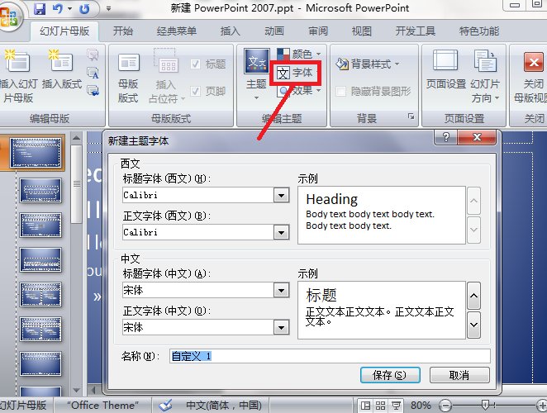This screenshot has height=413, width=547.
Task: Open the 效果 (Effects) theme dropdown
Action: 299,91
